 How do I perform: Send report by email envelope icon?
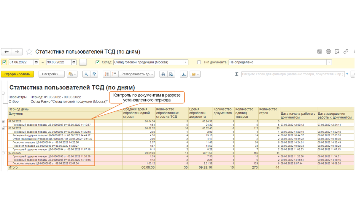195,74
